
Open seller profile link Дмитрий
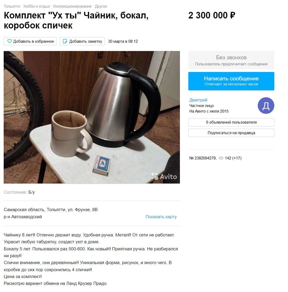198,100
